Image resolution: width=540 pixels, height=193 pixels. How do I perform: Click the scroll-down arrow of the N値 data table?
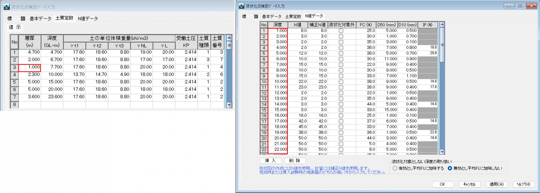click(x=442, y=152)
